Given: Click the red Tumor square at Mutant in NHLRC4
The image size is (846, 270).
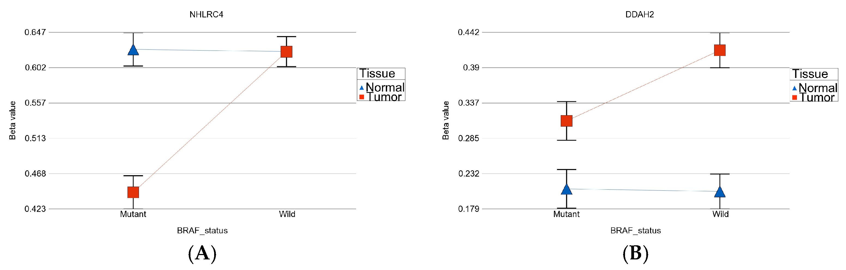Looking at the screenshot, I should 133,192.
